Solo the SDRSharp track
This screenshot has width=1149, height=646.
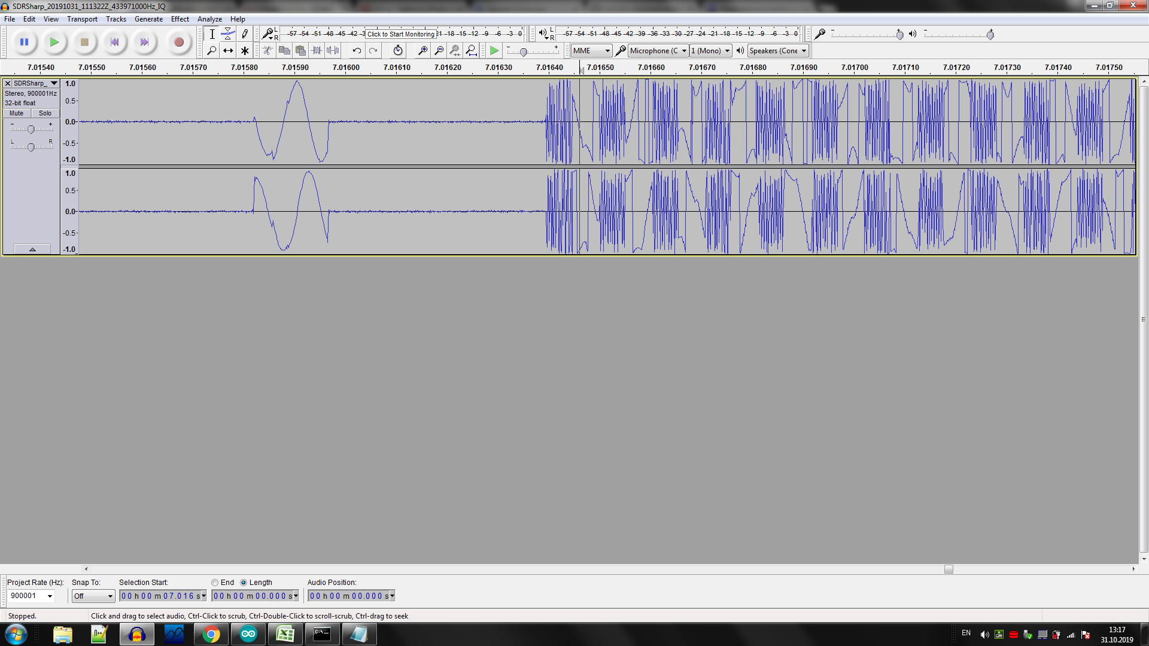pyautogui.click(x=45, y=113)
